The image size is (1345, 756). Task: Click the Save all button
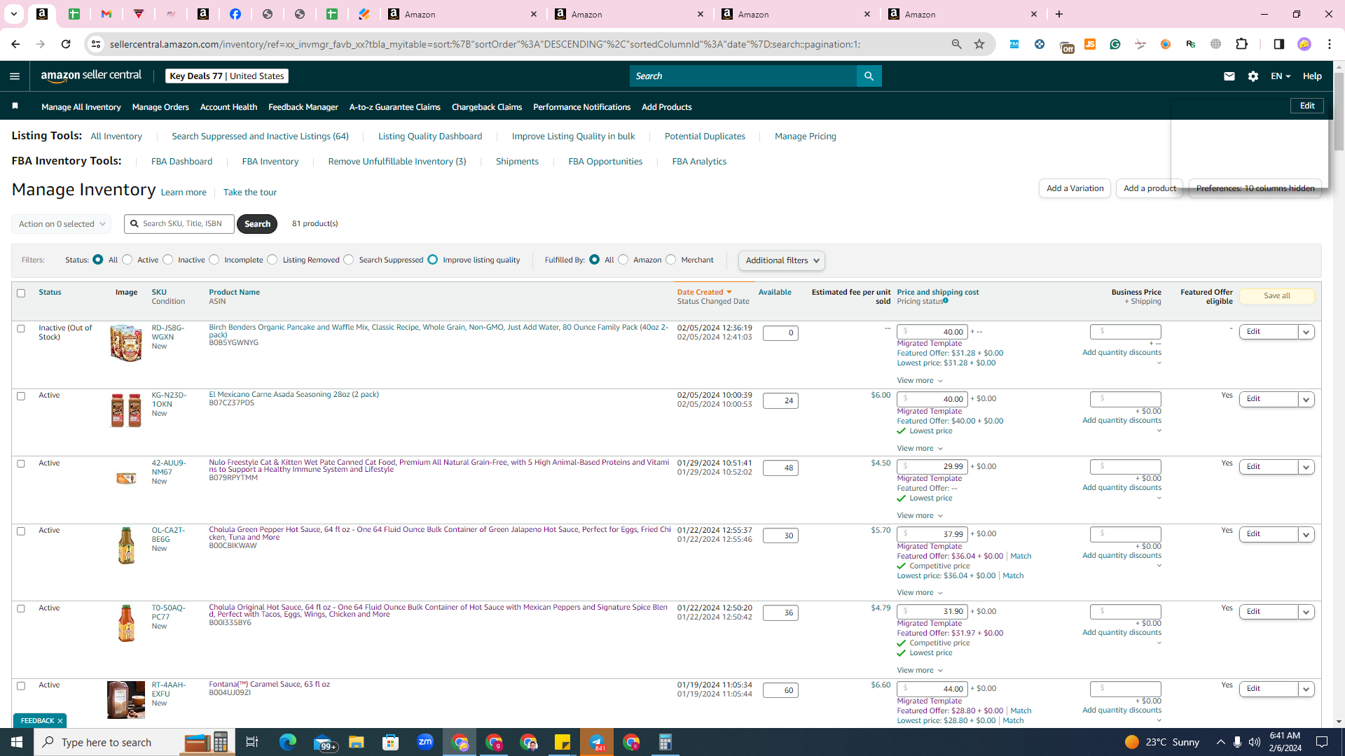[x=1277, y=296]
